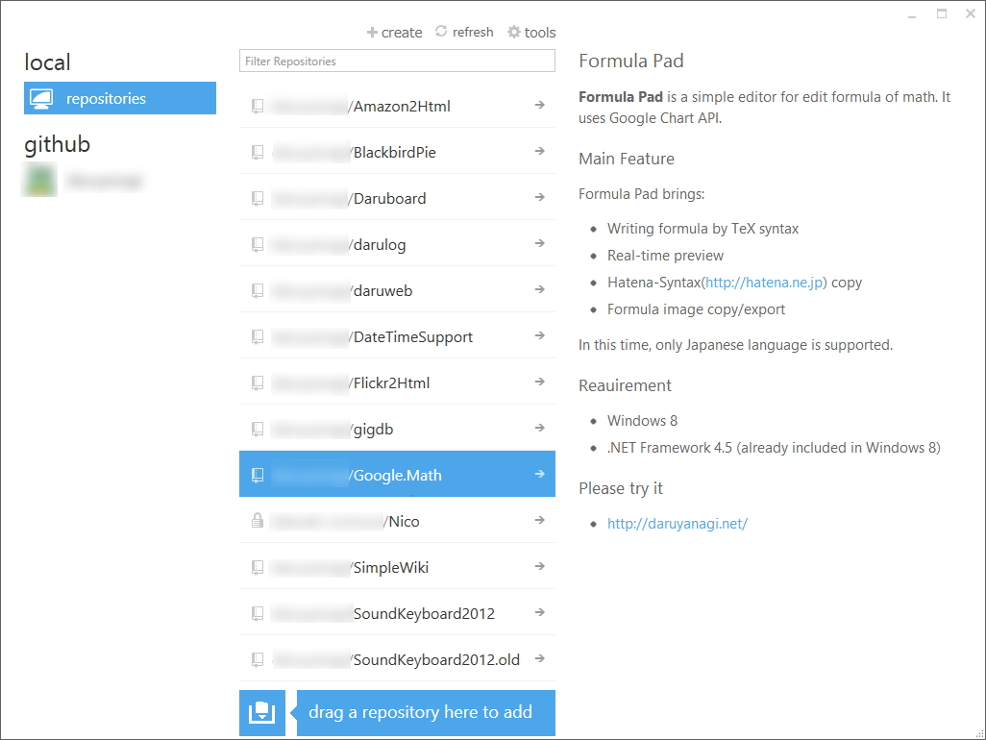Click the book icon beside Amazon2Html
This screenshot has height=740, width=986.
click(x=257, y=106)
